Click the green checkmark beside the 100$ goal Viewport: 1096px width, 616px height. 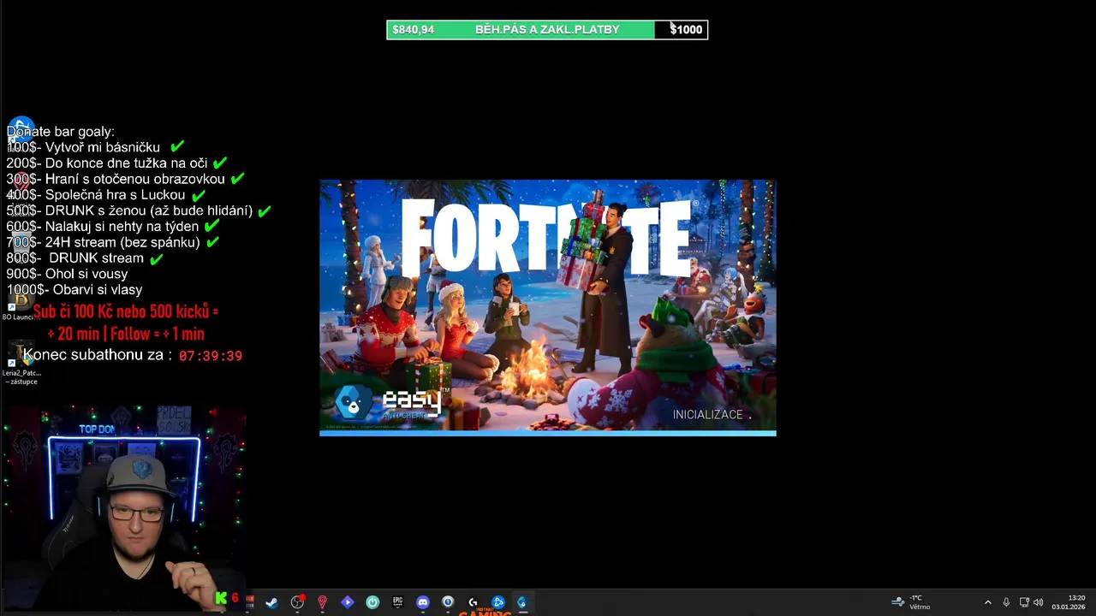click(177, 147)
